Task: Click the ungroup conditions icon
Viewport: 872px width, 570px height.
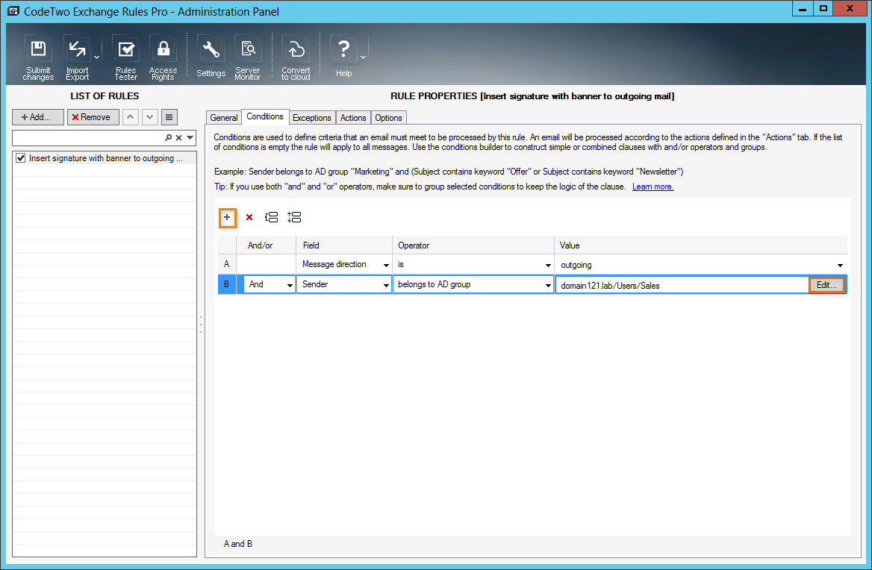Action: pyautogui.click(x=294, y=217)
